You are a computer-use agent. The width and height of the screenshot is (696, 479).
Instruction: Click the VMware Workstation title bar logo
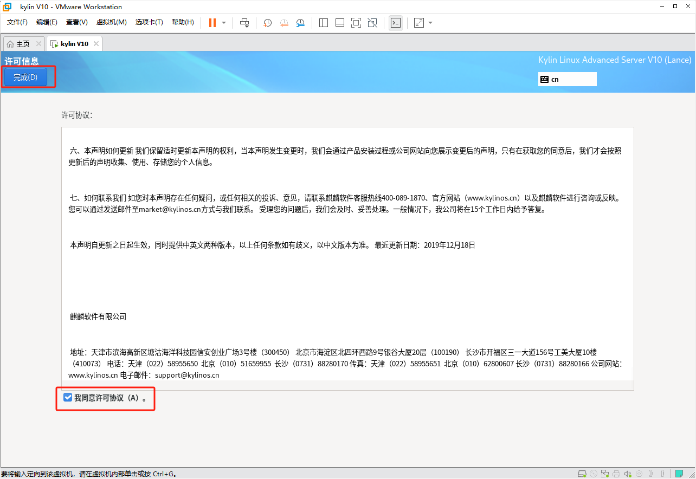pyautogui.click(x=8, y=7)
